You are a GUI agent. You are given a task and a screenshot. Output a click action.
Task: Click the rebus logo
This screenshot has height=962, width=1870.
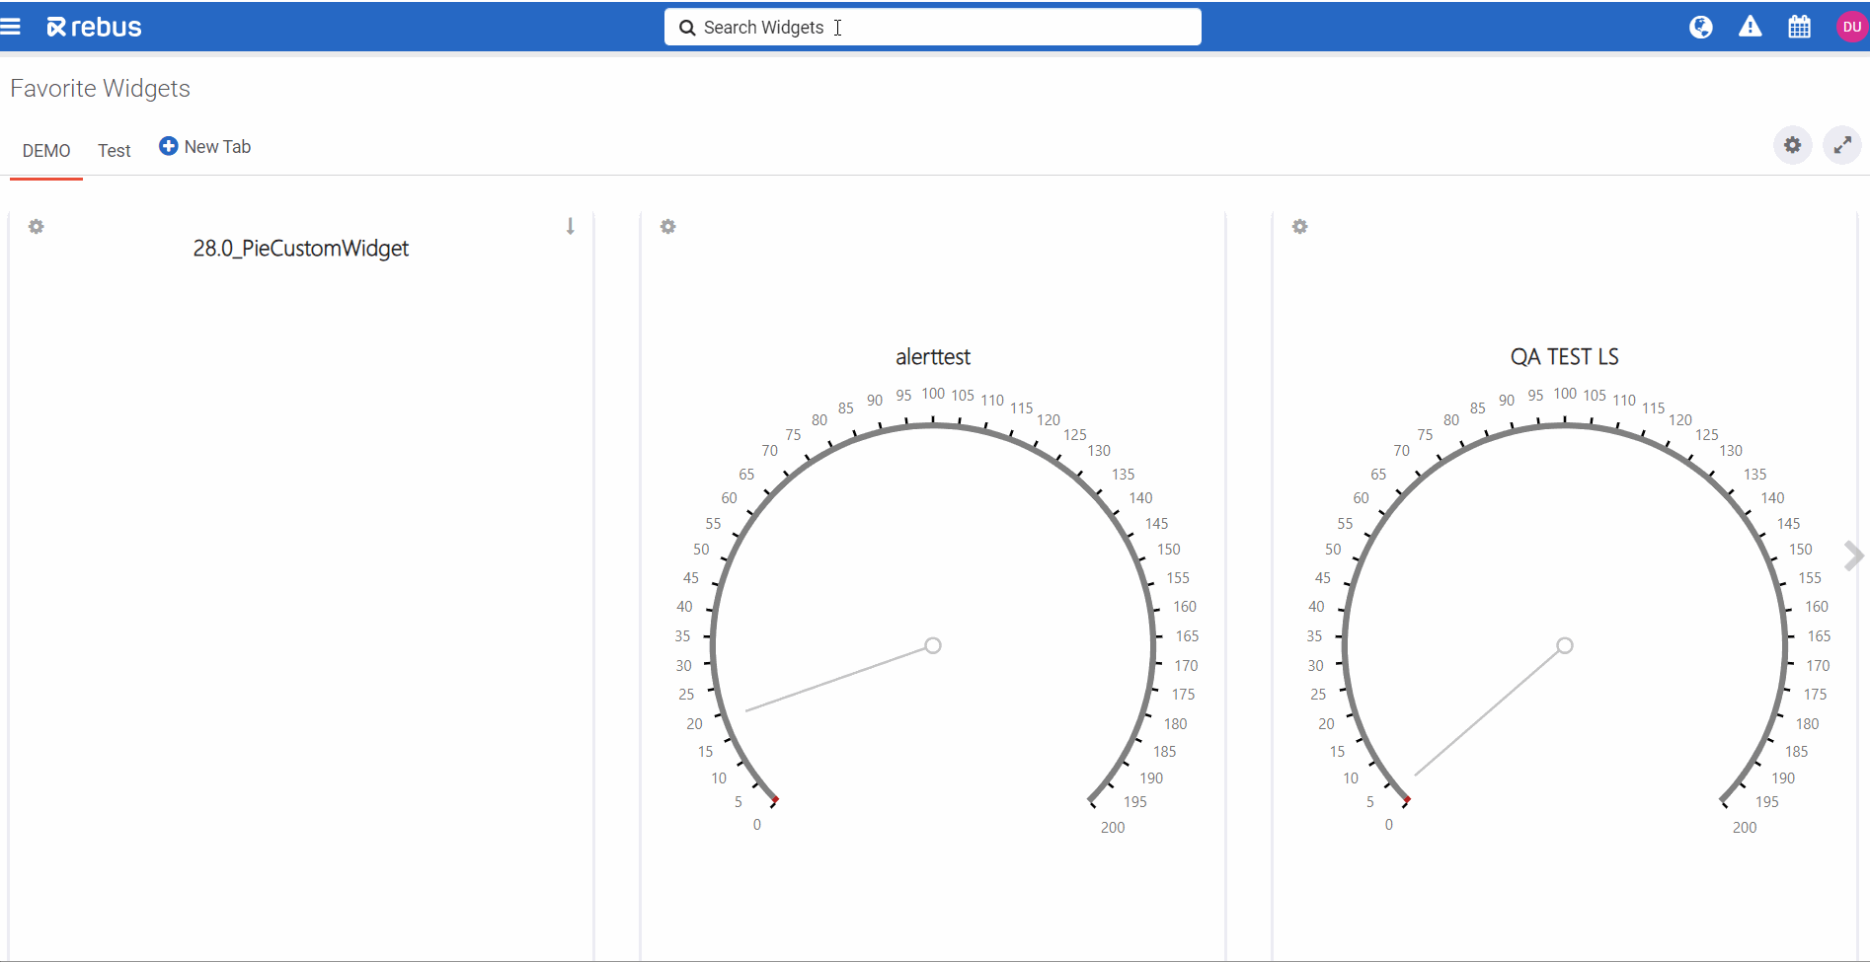(x=95, y=28)
